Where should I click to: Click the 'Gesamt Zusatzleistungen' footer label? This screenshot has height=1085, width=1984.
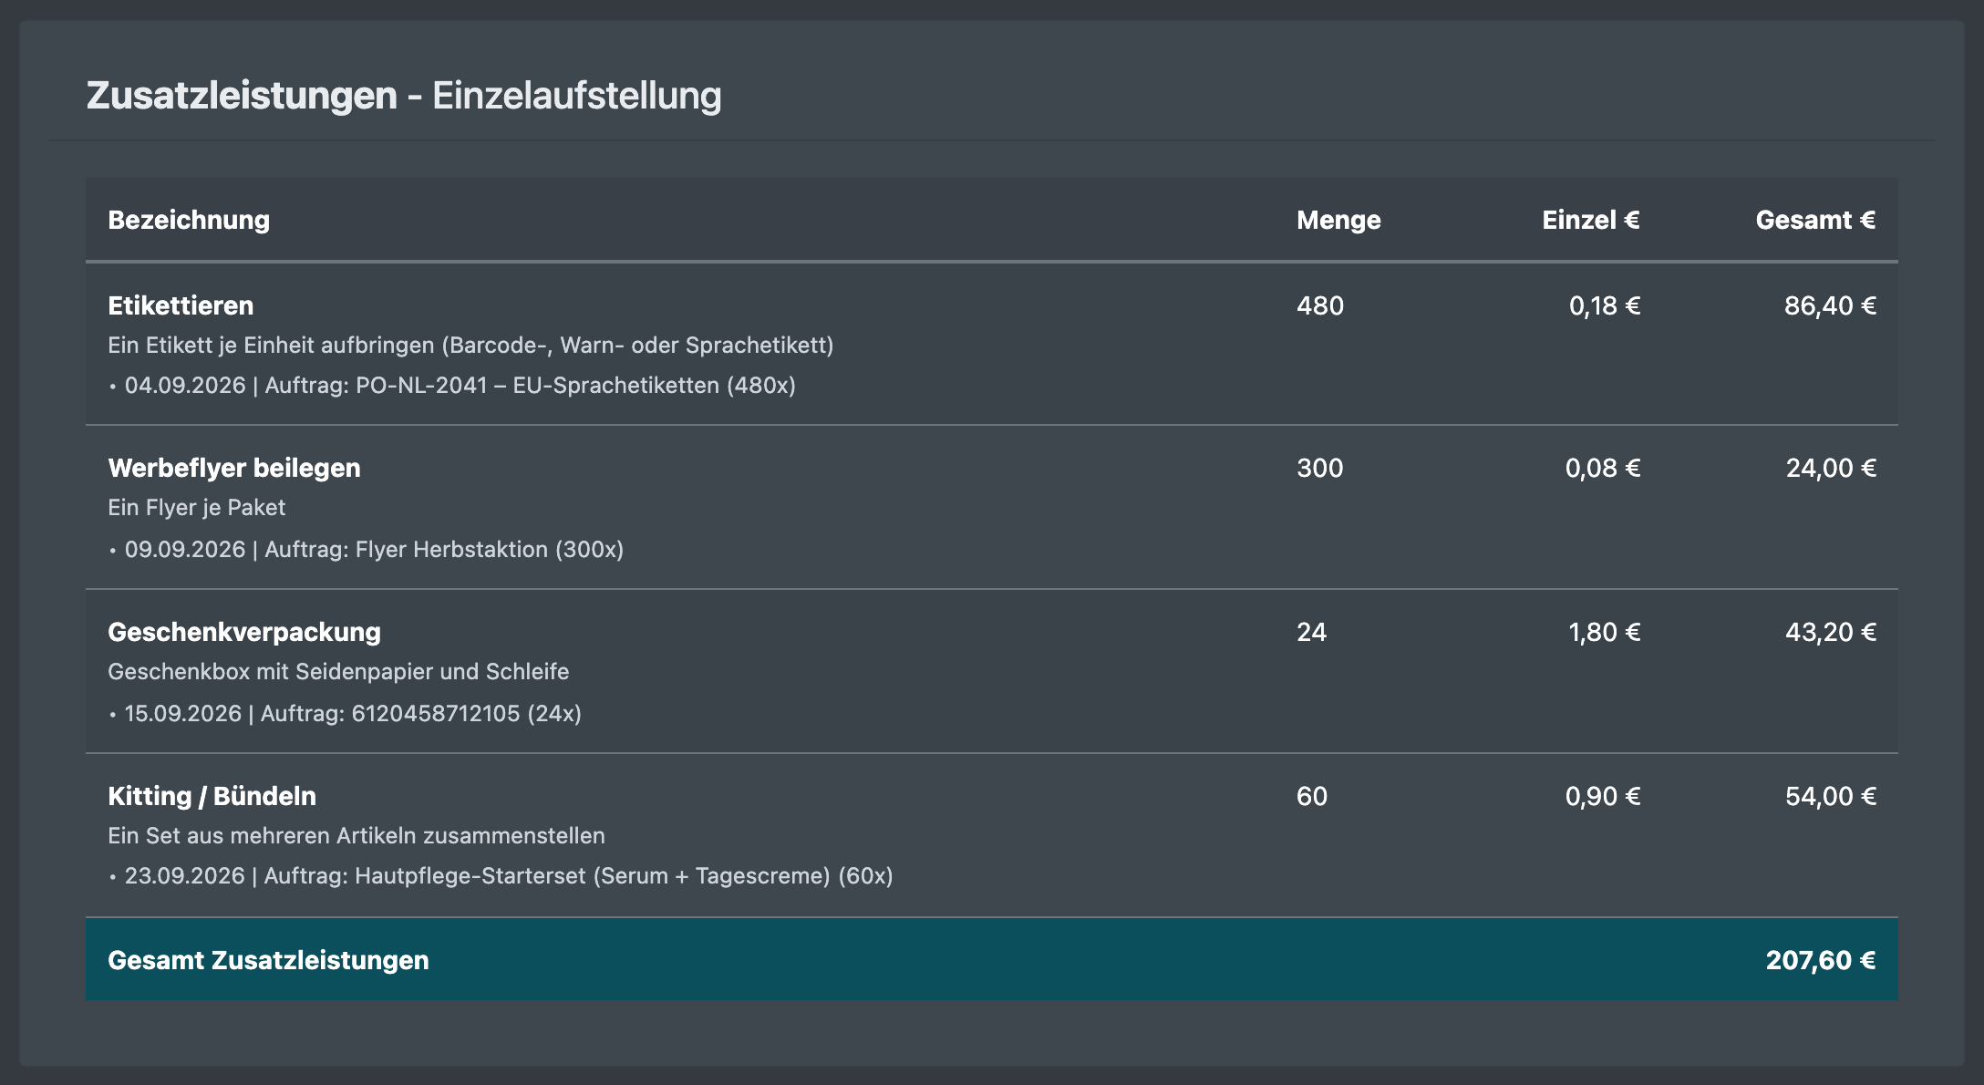[x=268, y=960]
